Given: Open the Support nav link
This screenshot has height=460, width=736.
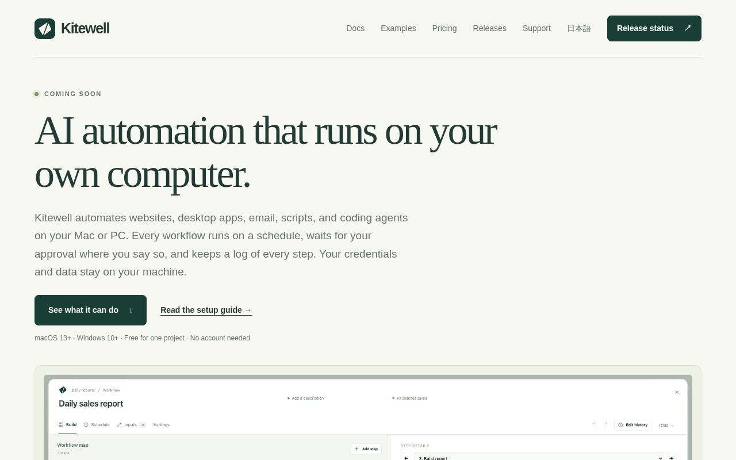Looking at the screenshot, I should pyautogui.click(x=536, y=28).
